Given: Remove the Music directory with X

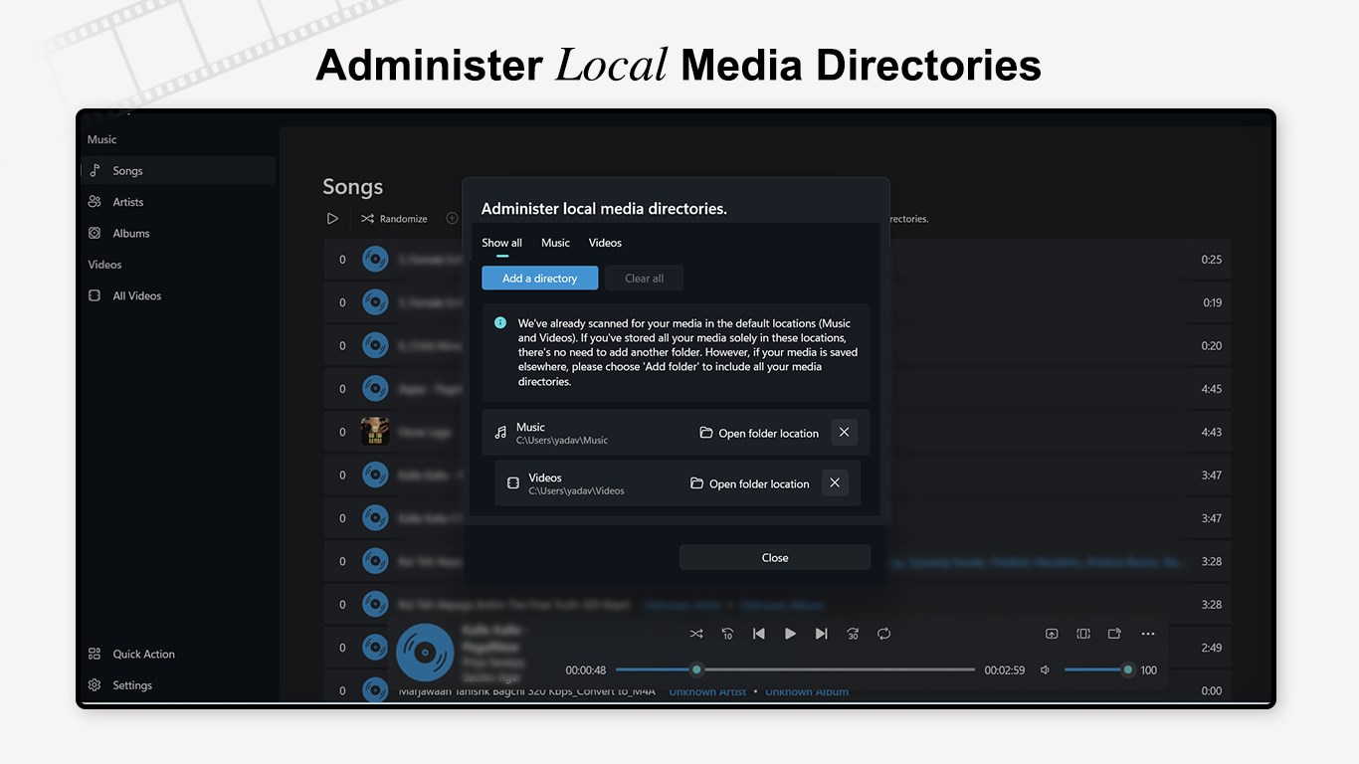Looking at the screenshot, I should click(844, 433).
